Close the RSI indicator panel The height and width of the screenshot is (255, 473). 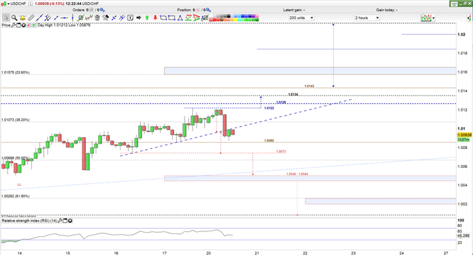[x=70, y=221]
